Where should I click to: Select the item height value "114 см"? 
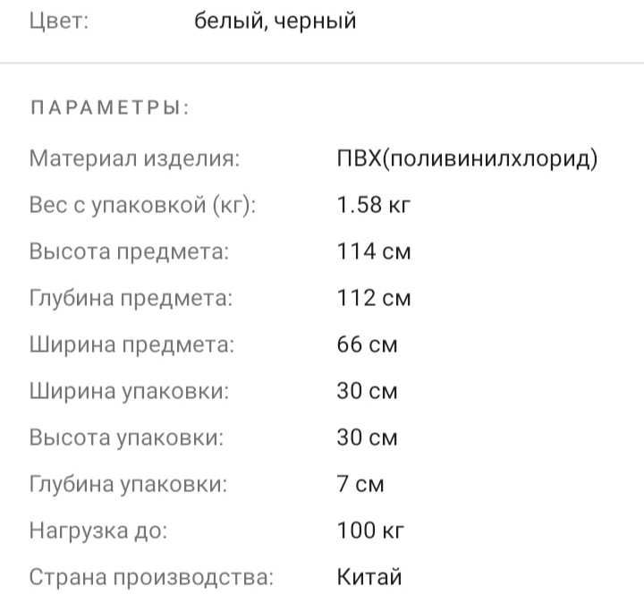(x=374, y=252)
